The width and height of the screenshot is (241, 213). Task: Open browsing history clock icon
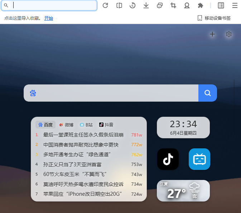coord(132,5)
